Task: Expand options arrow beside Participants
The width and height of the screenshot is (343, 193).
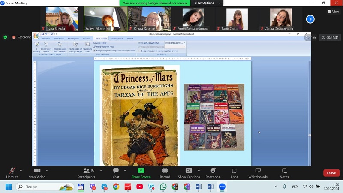Action: click(x=101, y=170)
